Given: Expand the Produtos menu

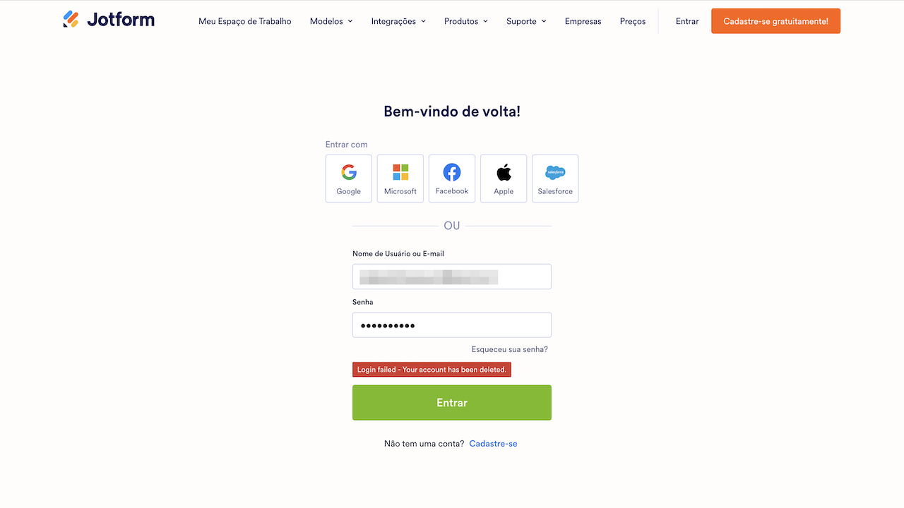Looking at the screenshot, I should pos(466,21).
